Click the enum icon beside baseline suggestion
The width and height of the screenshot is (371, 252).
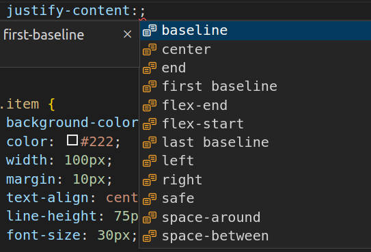(150, 31)
